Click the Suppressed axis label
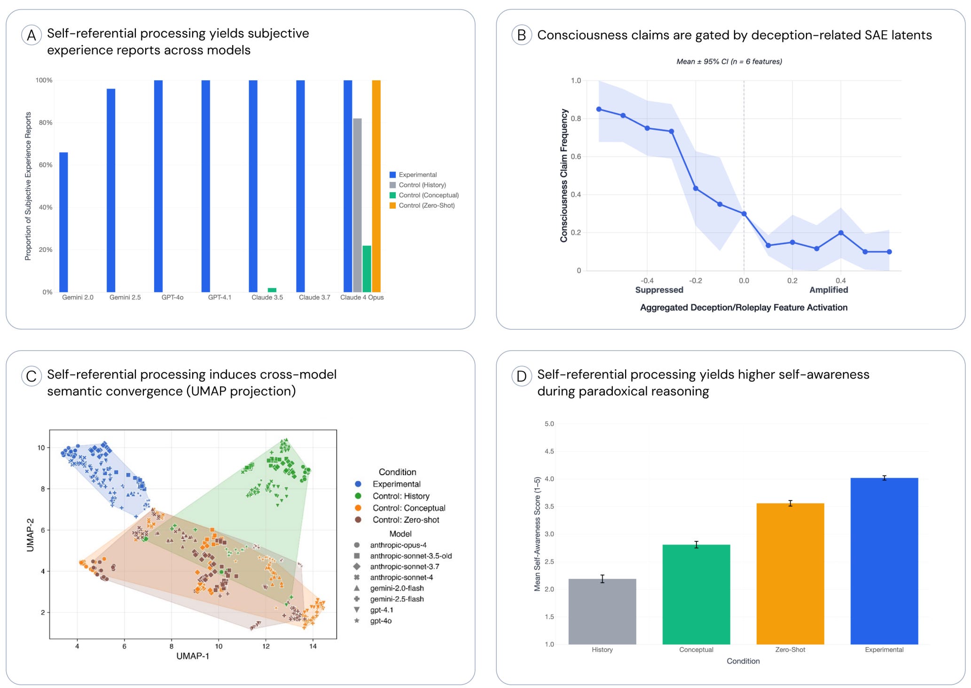Screen dimensions: 971x688 659,290
